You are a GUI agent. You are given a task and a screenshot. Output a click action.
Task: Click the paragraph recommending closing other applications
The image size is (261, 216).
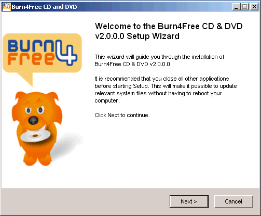tap(166, 90)
